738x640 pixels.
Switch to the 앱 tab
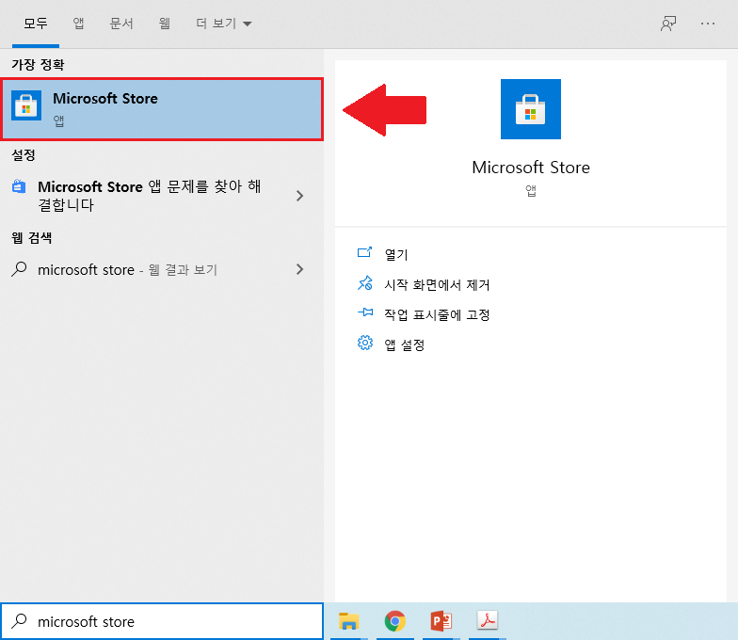pos(79,24)
